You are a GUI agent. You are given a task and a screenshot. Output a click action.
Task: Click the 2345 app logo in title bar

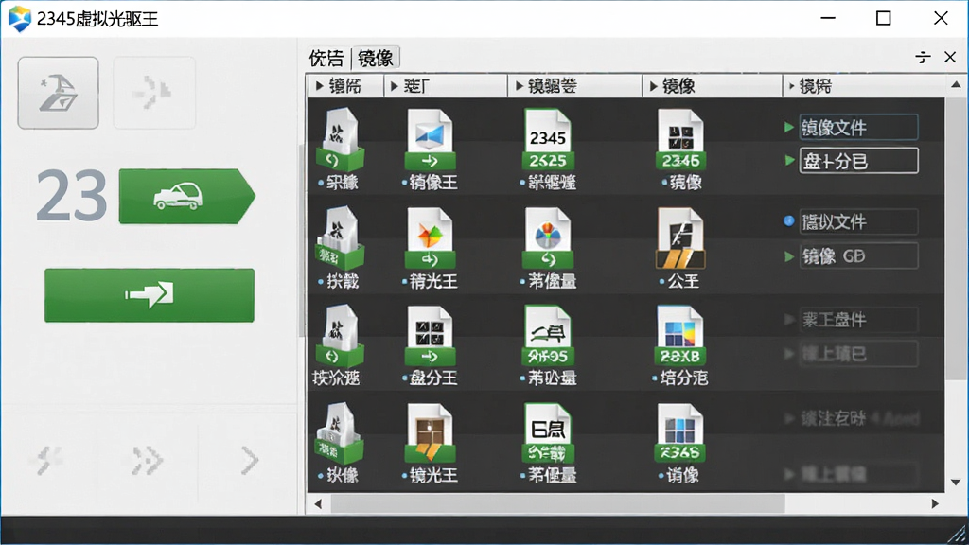tap(19, 19)
